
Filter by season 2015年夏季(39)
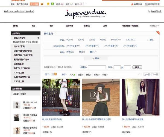click(111, 46)
